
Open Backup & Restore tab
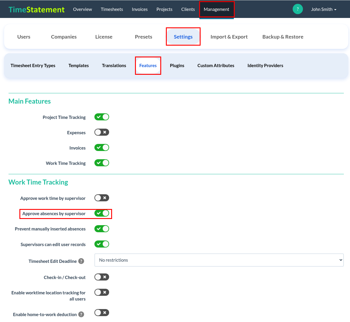tap(283, 37)
